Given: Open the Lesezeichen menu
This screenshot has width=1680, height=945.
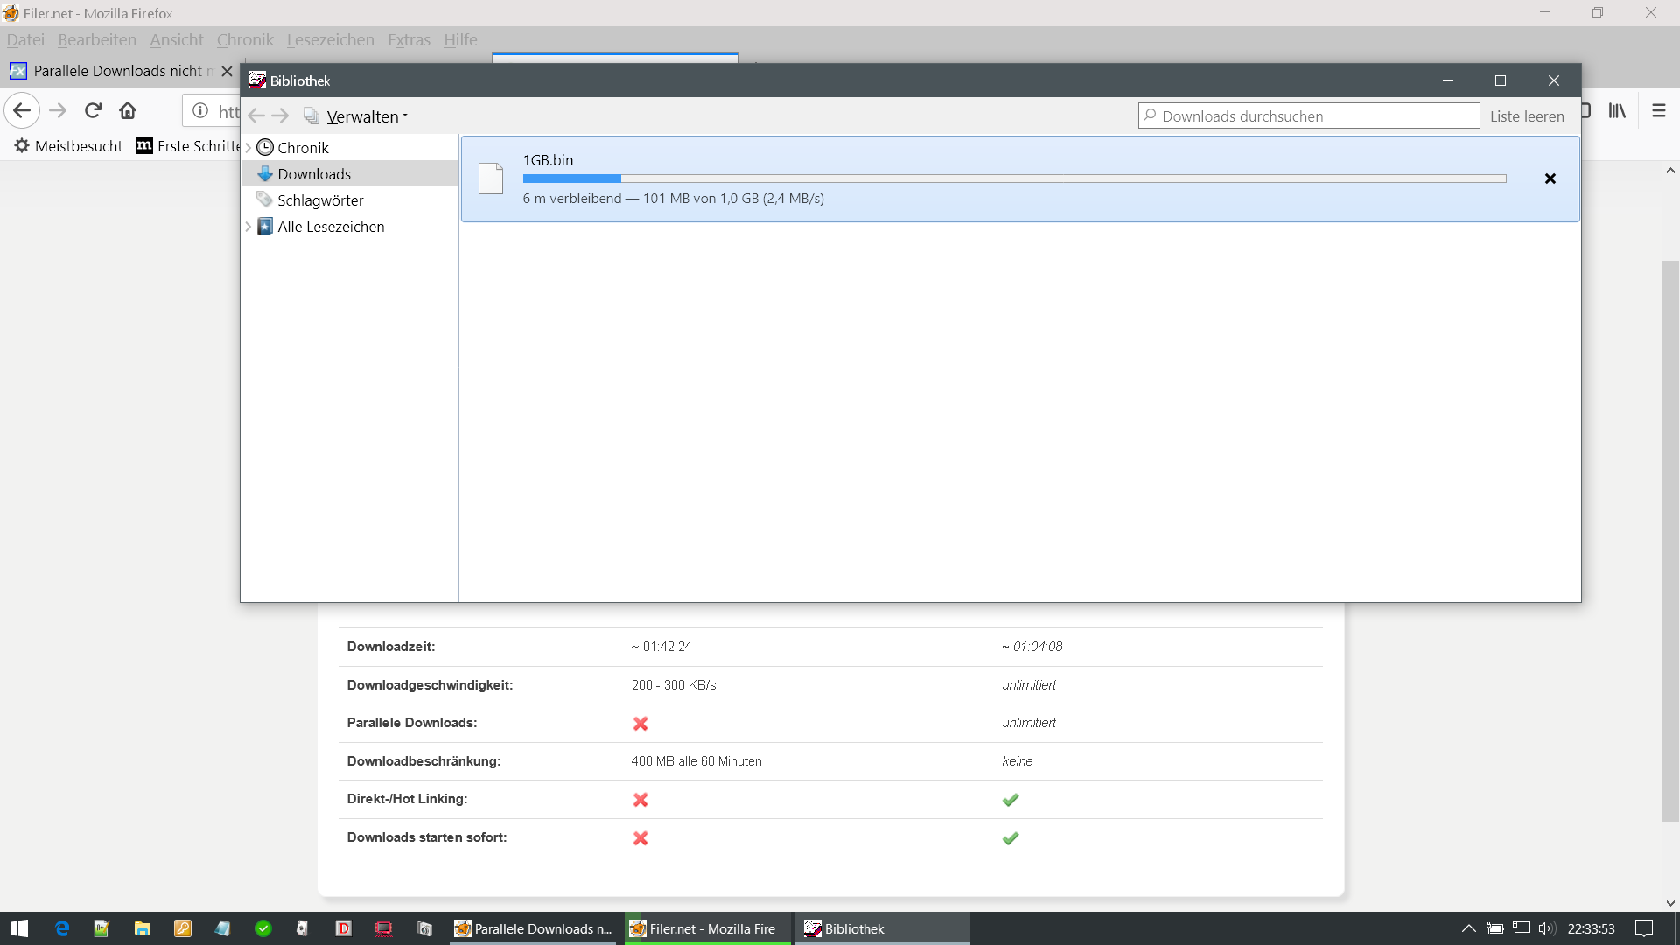Looking at the screenshot, I should click(x=330, y=39).
